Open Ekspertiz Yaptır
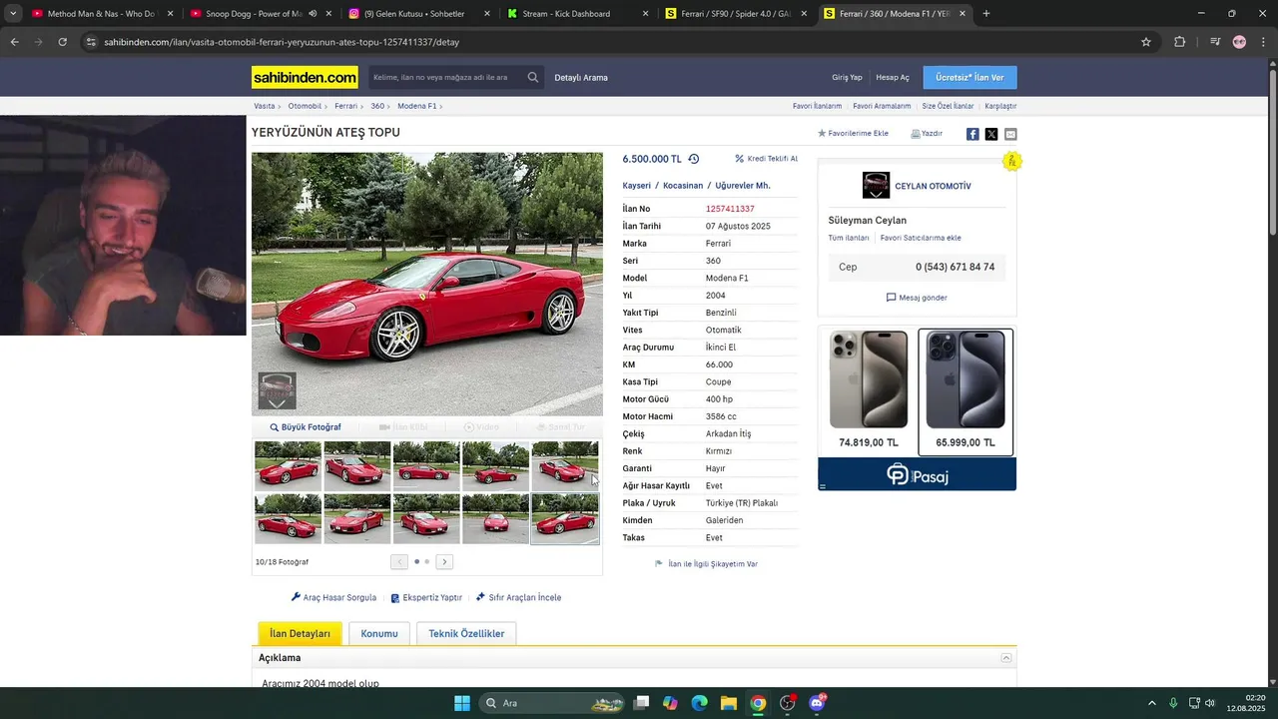 coord(426,597)
